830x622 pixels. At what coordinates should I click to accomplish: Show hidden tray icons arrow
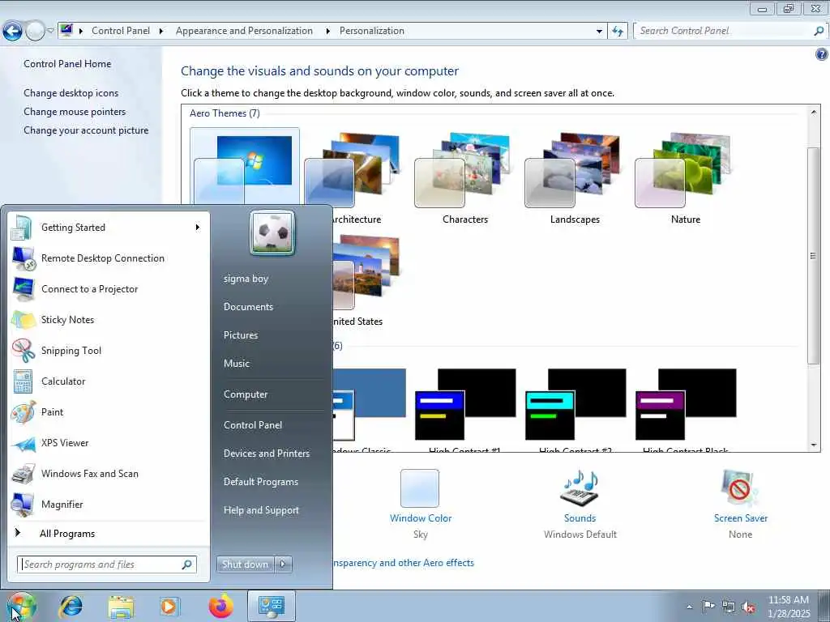689,607
